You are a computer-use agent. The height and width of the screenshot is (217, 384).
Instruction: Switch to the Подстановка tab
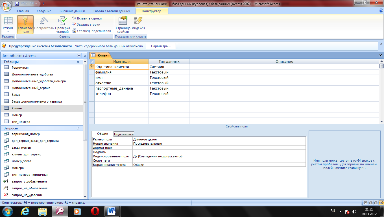(124, 134)
